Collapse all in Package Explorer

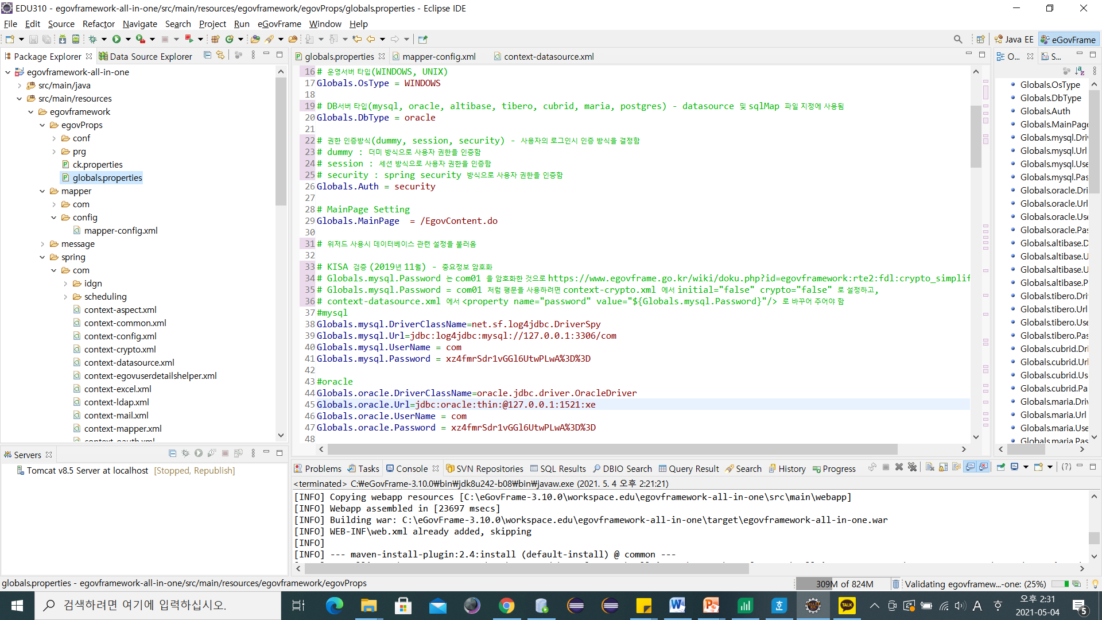[207, 55]
